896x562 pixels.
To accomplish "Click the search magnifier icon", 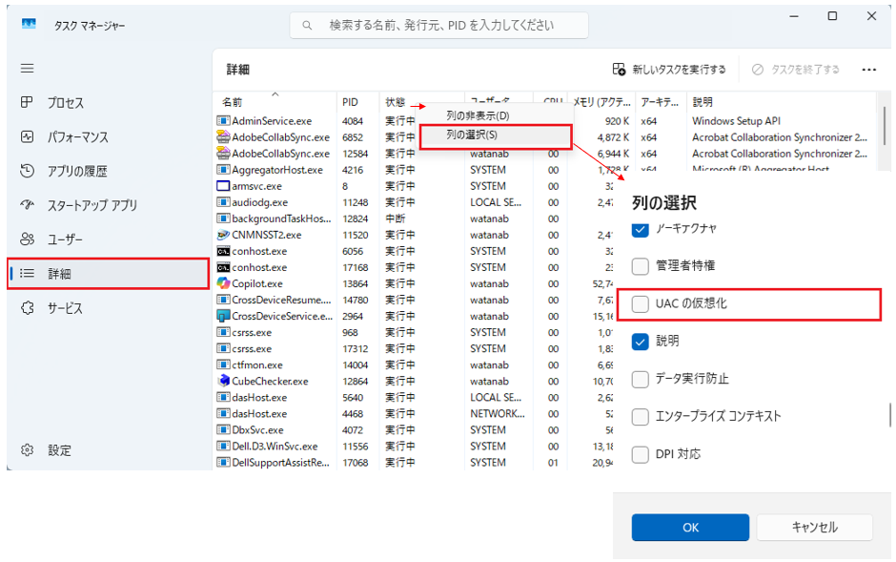I will click(307, 25).
